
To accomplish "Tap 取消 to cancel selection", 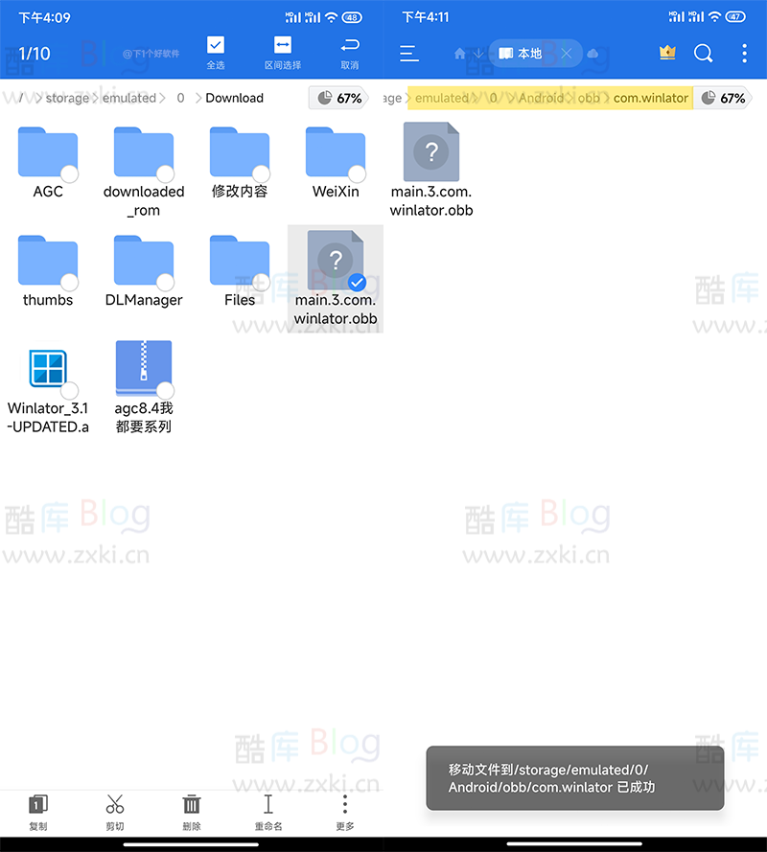I will tap(349, 53).
